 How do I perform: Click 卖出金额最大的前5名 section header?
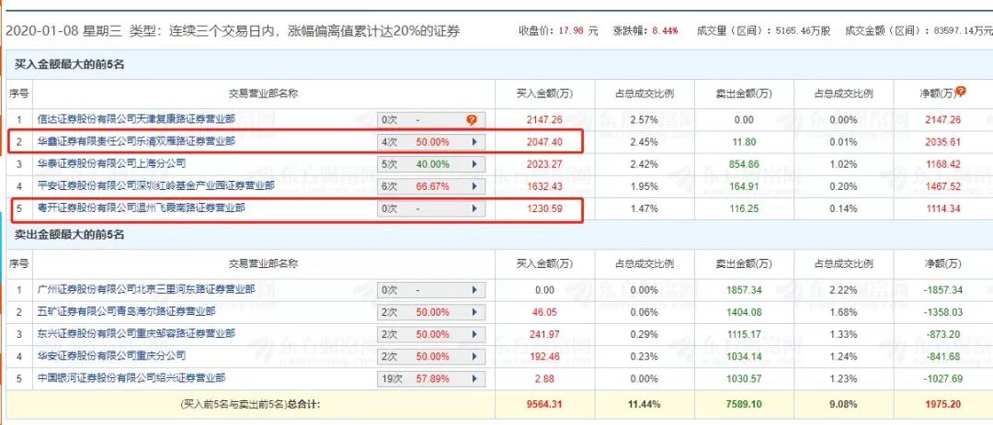tap(70, 235)
